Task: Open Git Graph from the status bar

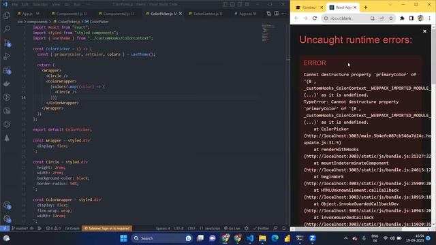Action: (x=72, y=229)
